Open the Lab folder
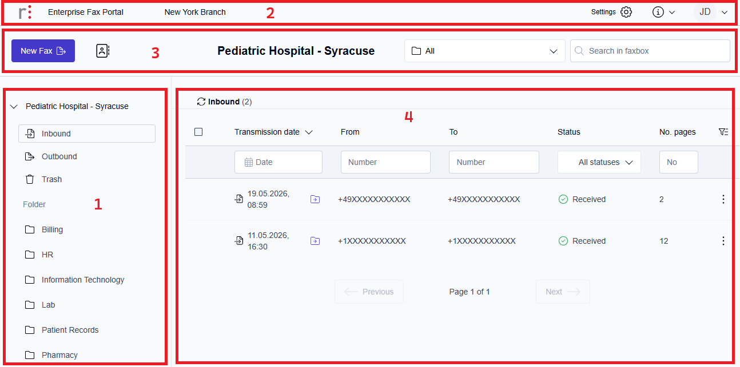 pyautogui.click(x=48, y=305)
